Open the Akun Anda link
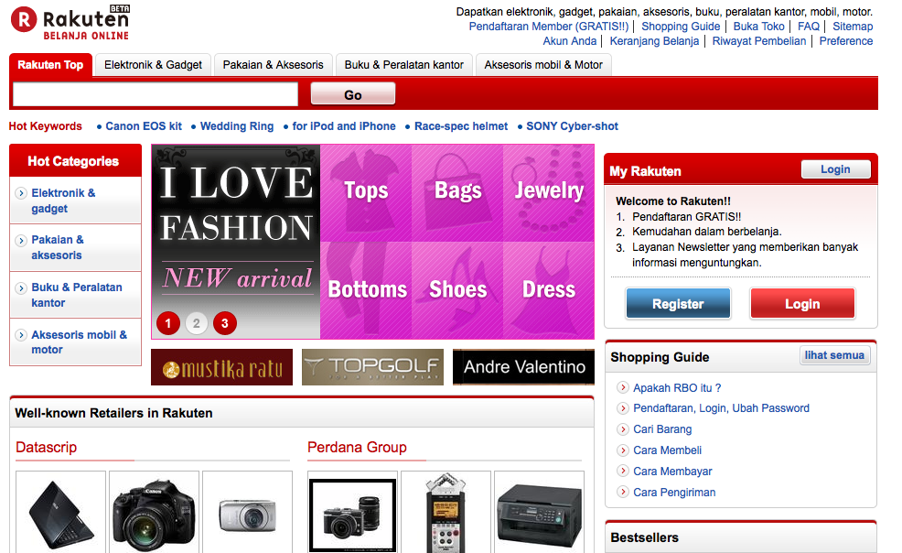This screenshot has height=553, width=902. pyautogui.click(x=570, y=41)
